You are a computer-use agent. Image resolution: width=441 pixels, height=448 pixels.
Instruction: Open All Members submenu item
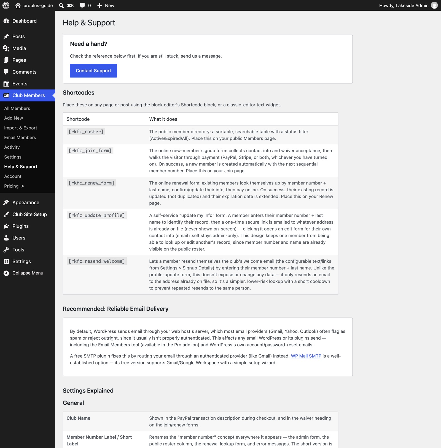click(17, 108)
